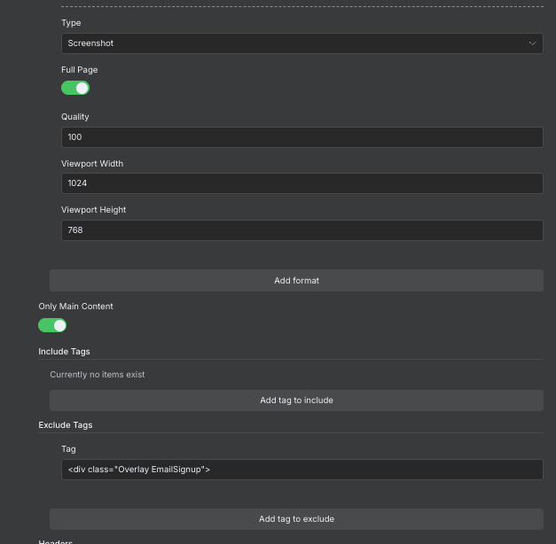
Task: Click the 'Currently no items exist' message
Action: (x=98, y=375)
